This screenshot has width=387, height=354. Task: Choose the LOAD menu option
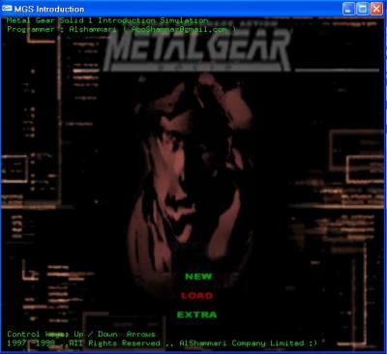pos(196,296)
